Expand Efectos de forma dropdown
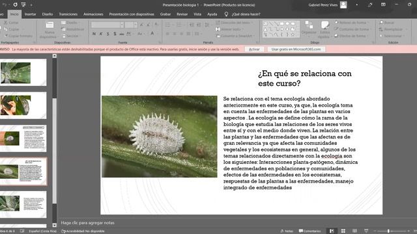This screenshot has height=234, width=417. point(351,36)
